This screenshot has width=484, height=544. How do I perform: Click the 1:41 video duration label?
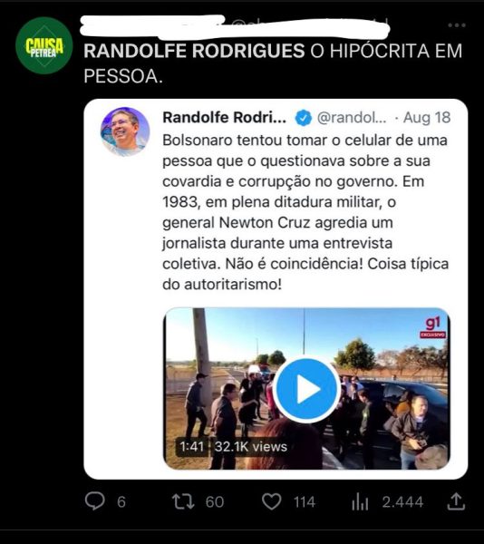[192, 446]
